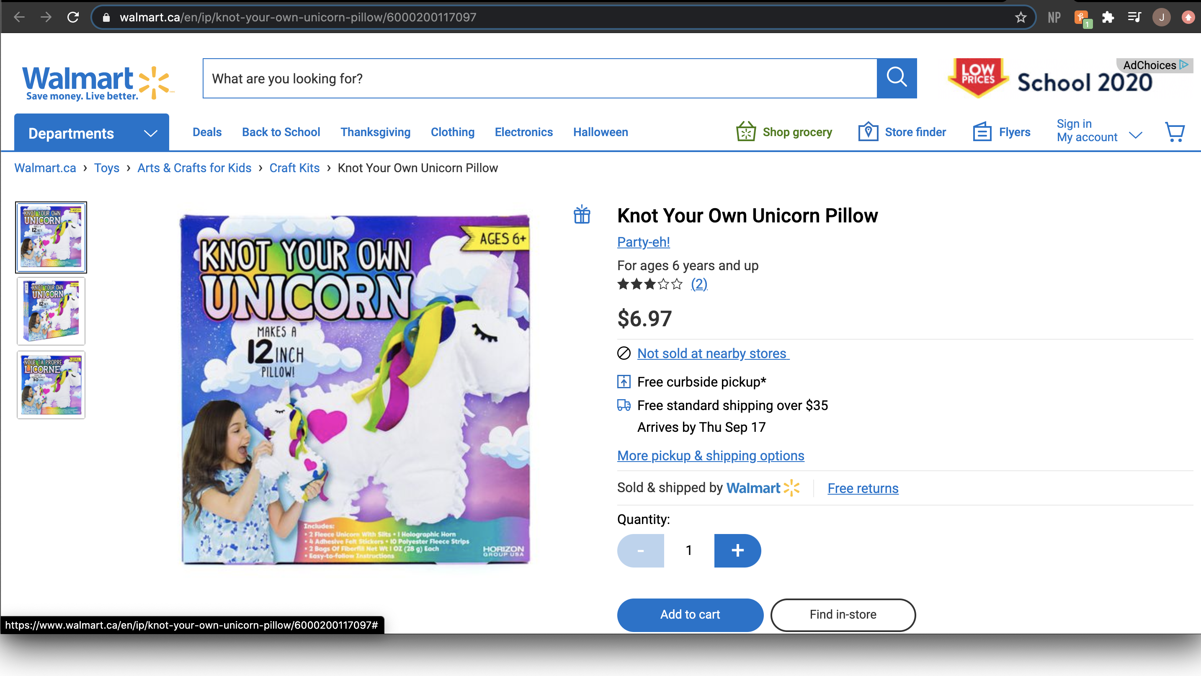
Task: Open the browser media control icon
Action: pyautogui.click(x=1134, y=17)
